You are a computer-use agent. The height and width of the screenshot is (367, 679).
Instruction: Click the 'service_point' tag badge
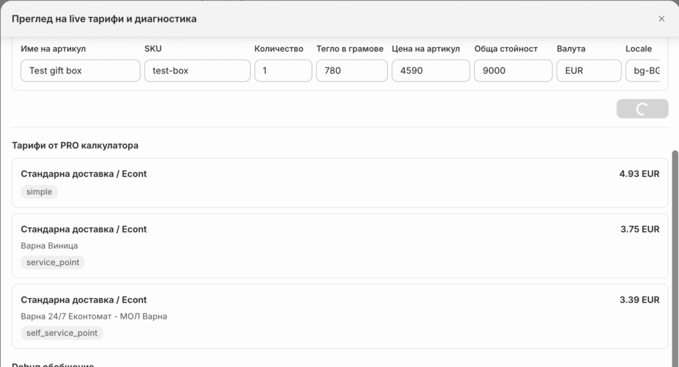(53, 262)
